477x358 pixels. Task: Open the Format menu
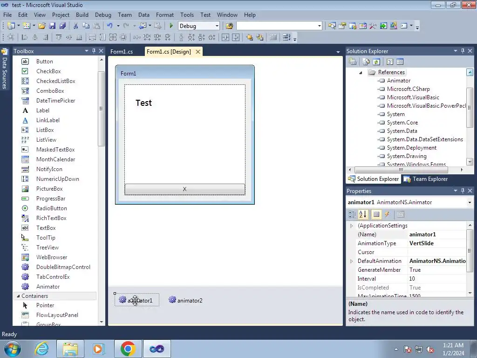164,14
